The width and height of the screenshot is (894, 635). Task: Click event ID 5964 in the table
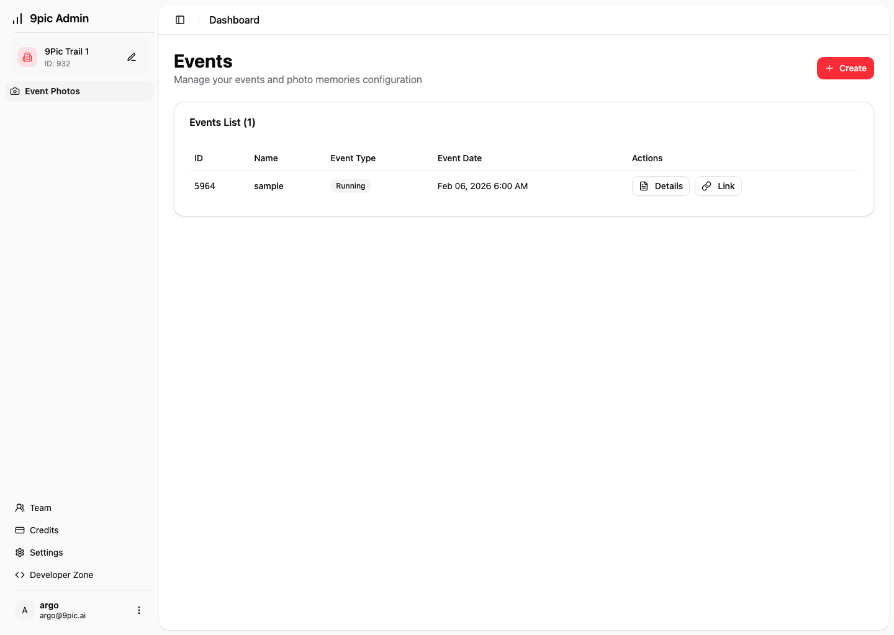(x=204, y=186)
